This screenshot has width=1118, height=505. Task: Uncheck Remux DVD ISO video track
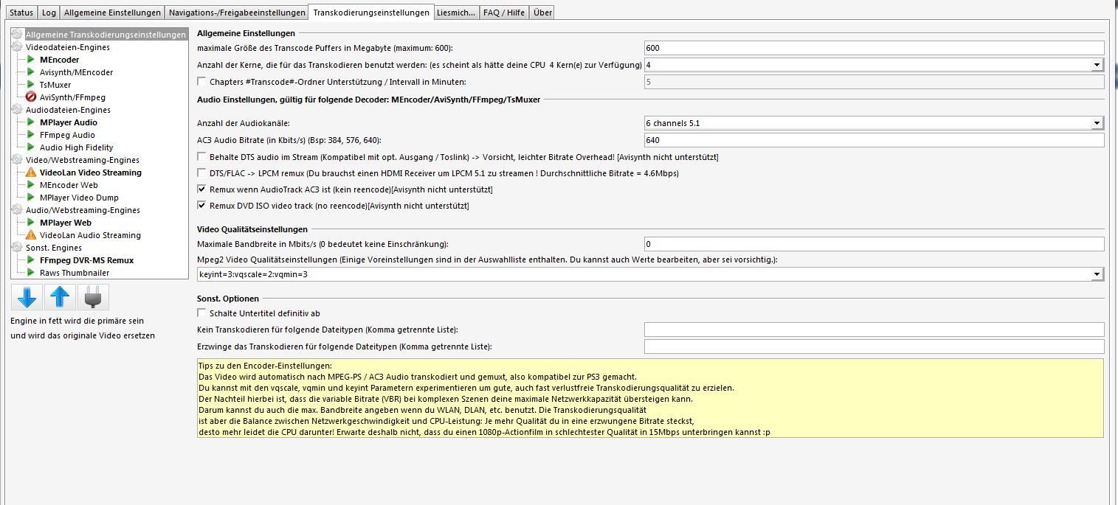pyautogui.click(x=202, y=206)
